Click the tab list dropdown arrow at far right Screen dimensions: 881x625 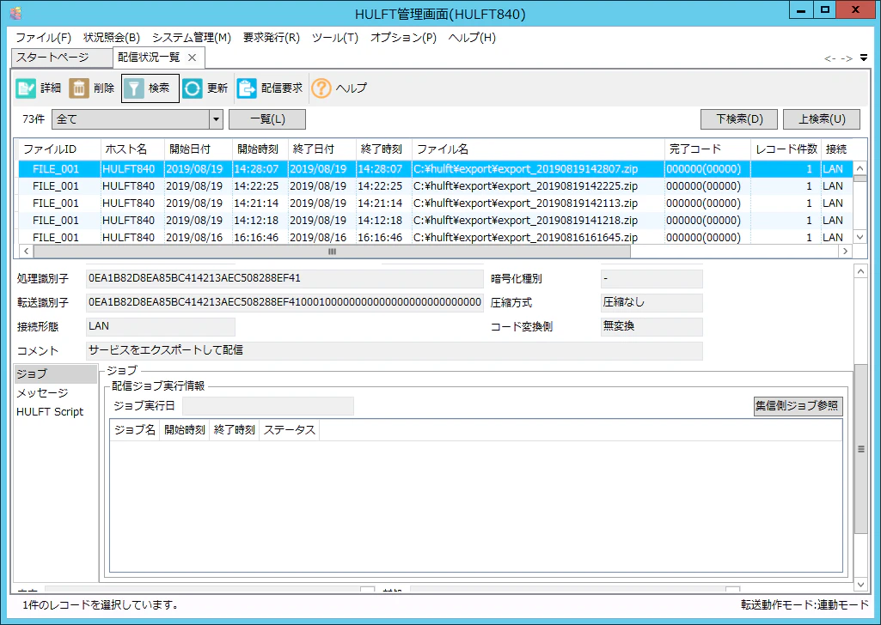[x=864, y=58]
